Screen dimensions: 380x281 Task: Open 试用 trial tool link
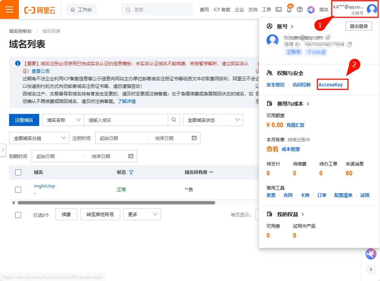tap(365, 195)
